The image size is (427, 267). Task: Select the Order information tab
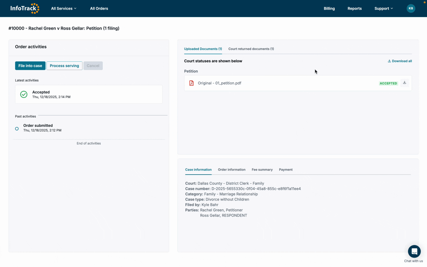click(232, 170)
